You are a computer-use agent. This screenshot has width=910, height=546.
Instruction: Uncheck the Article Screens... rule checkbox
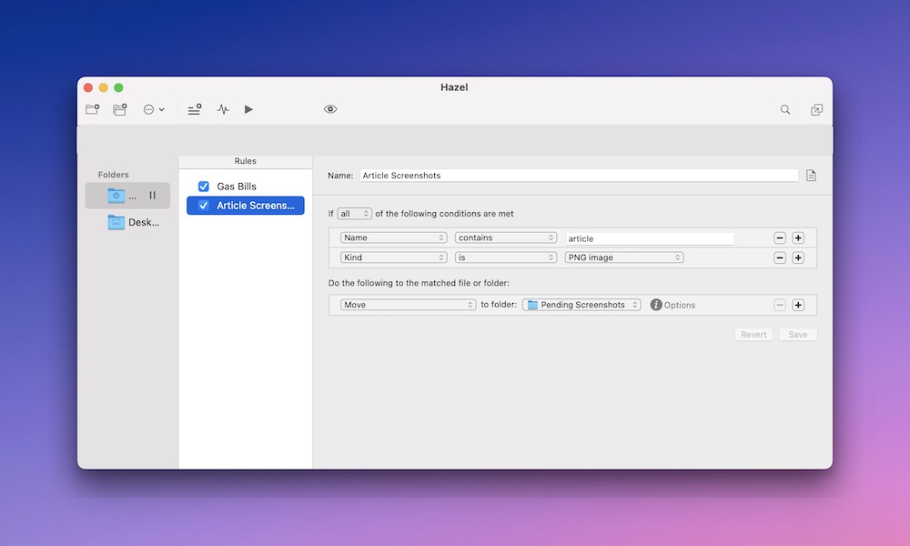(204, 206)
